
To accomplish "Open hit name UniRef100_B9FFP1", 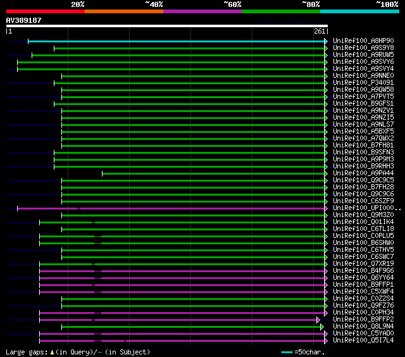I will pos(363,285).
